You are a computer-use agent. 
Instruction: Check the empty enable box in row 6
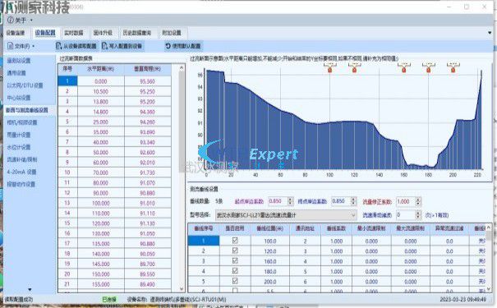pyautogui.click(x=235, y=290)
